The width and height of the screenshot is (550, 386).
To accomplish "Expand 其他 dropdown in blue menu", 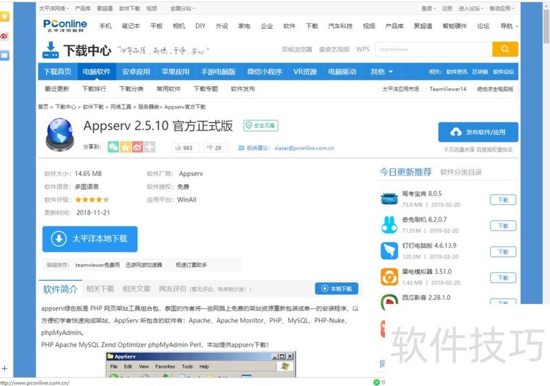I will pyautogui.click(x=382, y=72).
